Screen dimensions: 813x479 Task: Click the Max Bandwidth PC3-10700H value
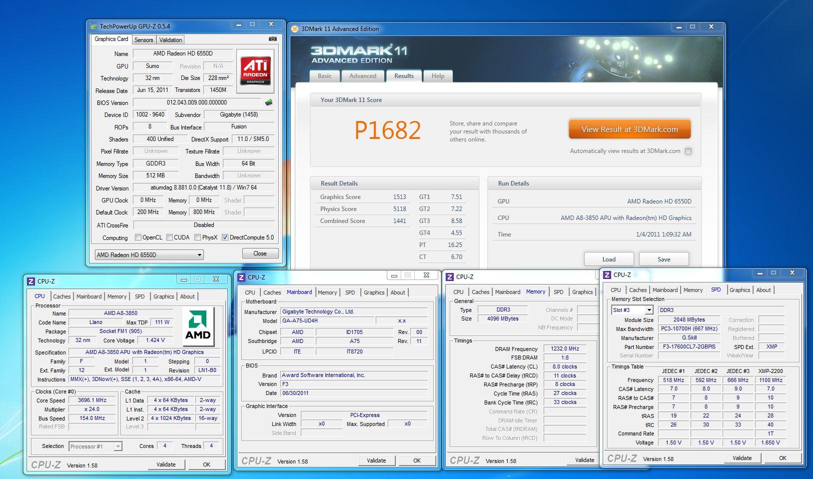tap(689, 329)
